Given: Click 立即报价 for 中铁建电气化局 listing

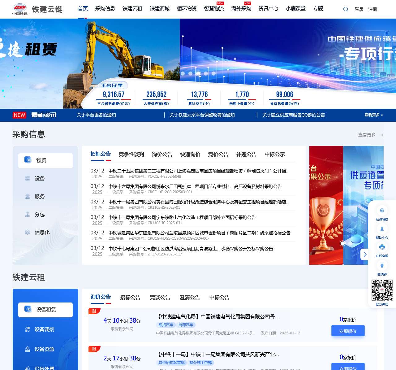Looking at the screenshot, I should [x=348, y=331].
